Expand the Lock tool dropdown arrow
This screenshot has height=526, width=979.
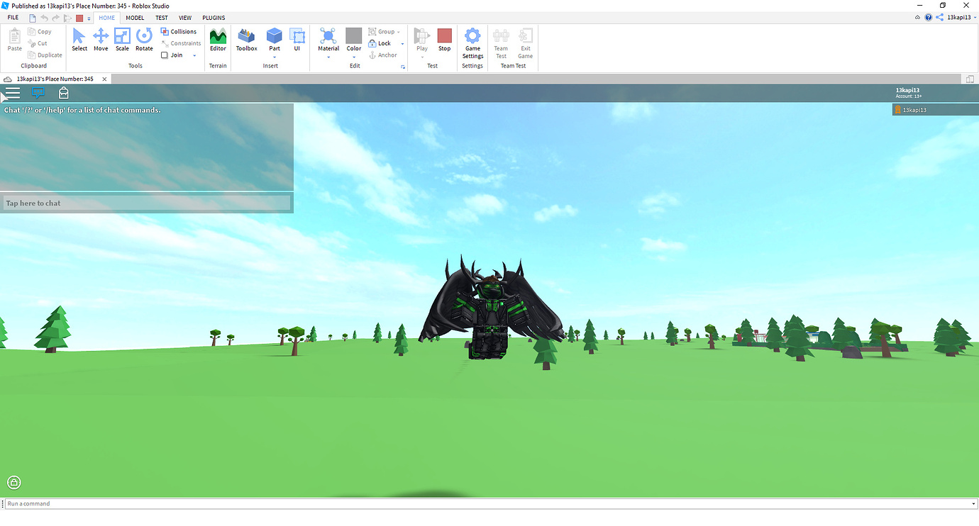pos(402,44)
